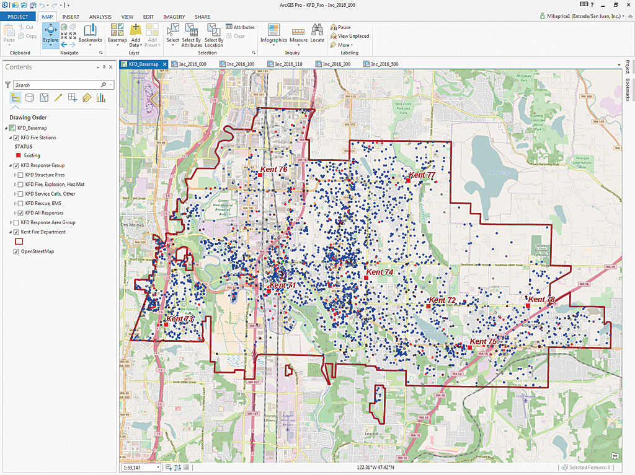Open the Inc_2016_500 view tab
Image resolution: width=635 pixels, height=475 pixels.
click(381, 64)
